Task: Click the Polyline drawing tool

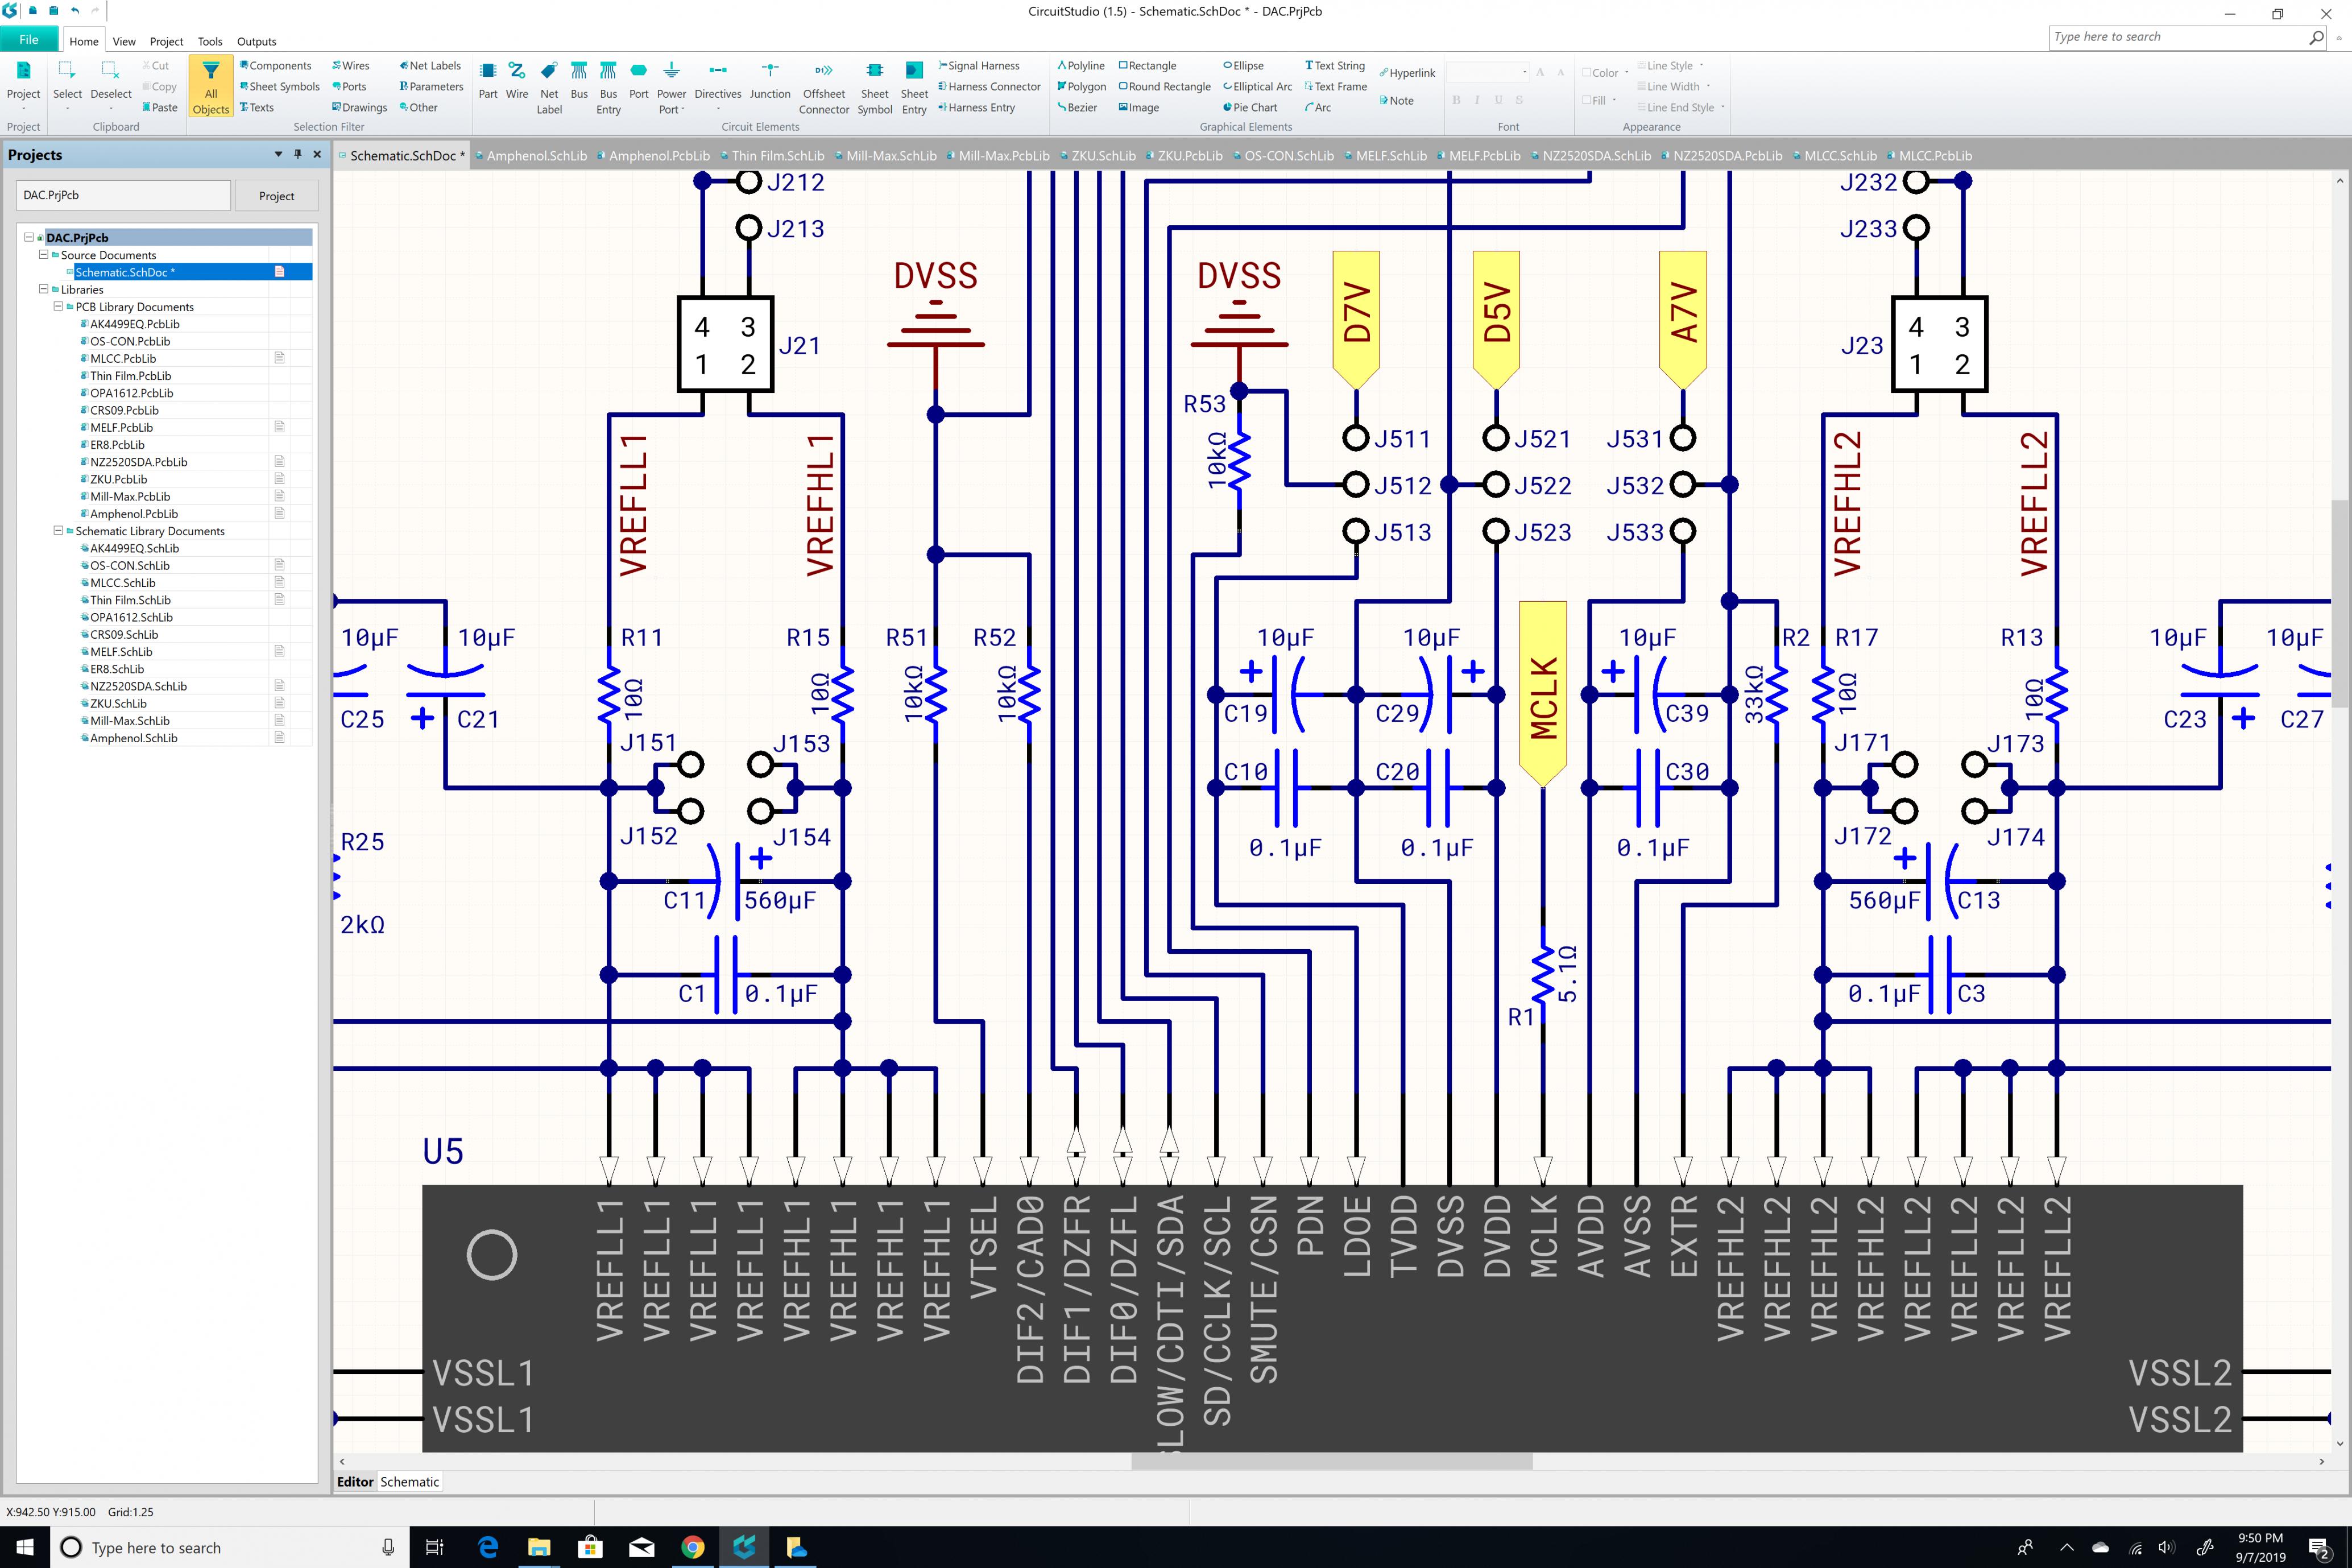Action: [x=1080, y=66]
